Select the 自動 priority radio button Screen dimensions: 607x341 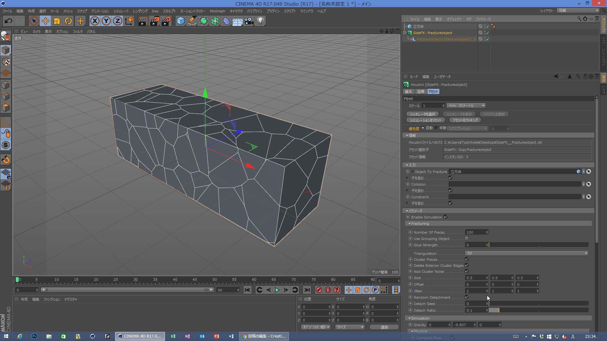423,128
